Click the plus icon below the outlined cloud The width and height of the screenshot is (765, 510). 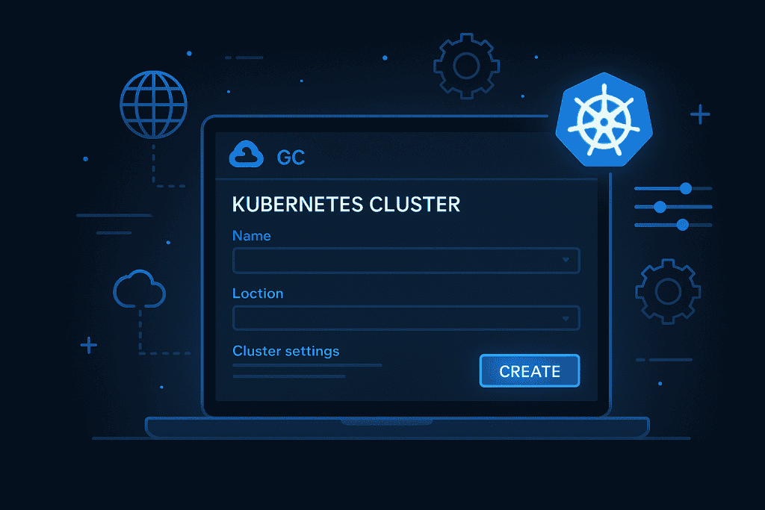[89, 345]
